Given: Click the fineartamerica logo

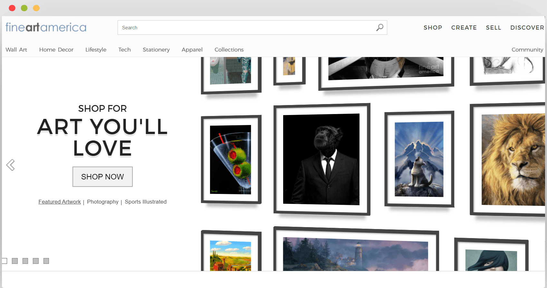Looking at the screenshot, I should (46, 27).
